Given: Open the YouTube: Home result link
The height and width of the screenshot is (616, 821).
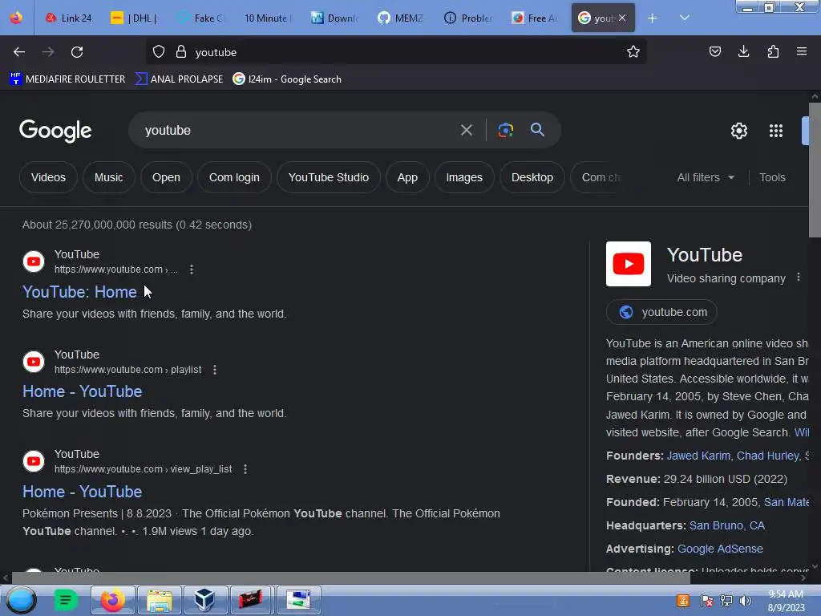Looking at the screenshot, I should [x=79, y=292].
